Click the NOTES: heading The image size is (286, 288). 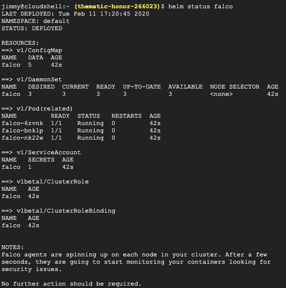tap(13, 248)
